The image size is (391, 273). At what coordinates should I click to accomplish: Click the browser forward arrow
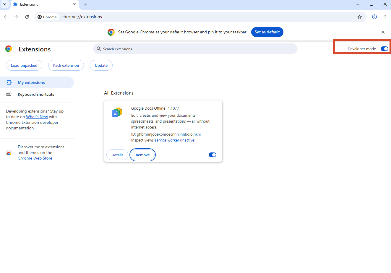pos(16,17)
